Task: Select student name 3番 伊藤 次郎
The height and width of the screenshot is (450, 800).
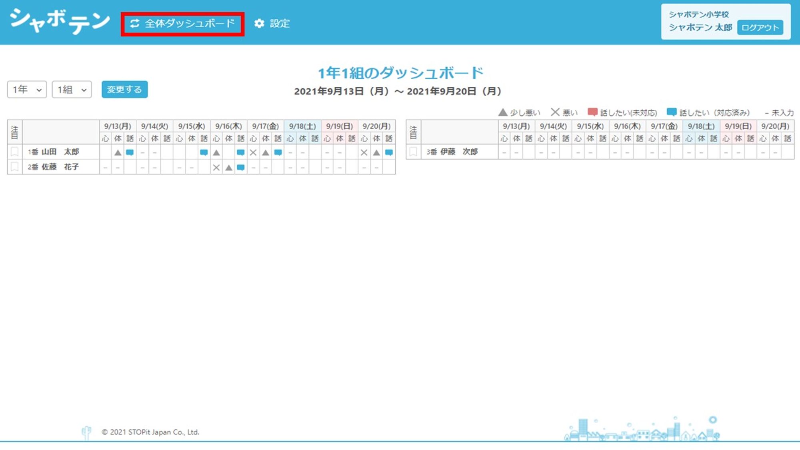Action: click(x=452, y=152)
